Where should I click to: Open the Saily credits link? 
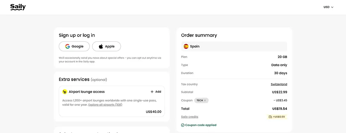pyautogui.click(x=190, y=117)
